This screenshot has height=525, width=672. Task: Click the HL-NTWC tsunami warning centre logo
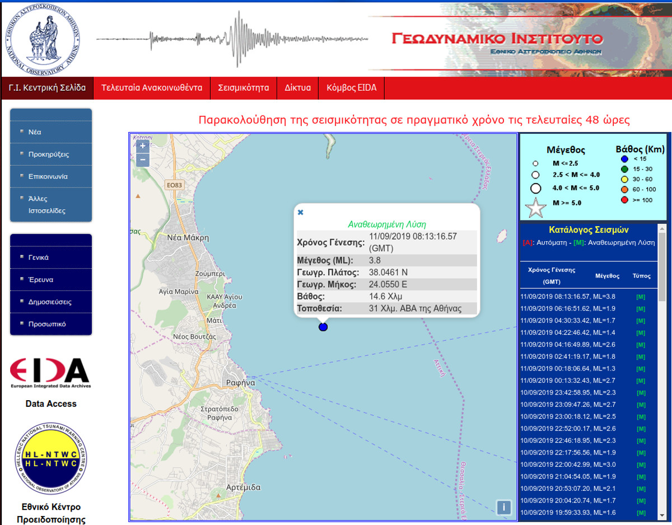51,457
